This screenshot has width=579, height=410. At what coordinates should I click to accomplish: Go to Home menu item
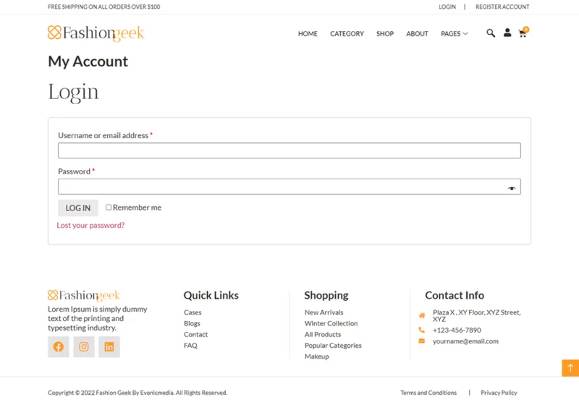(308, 33)
